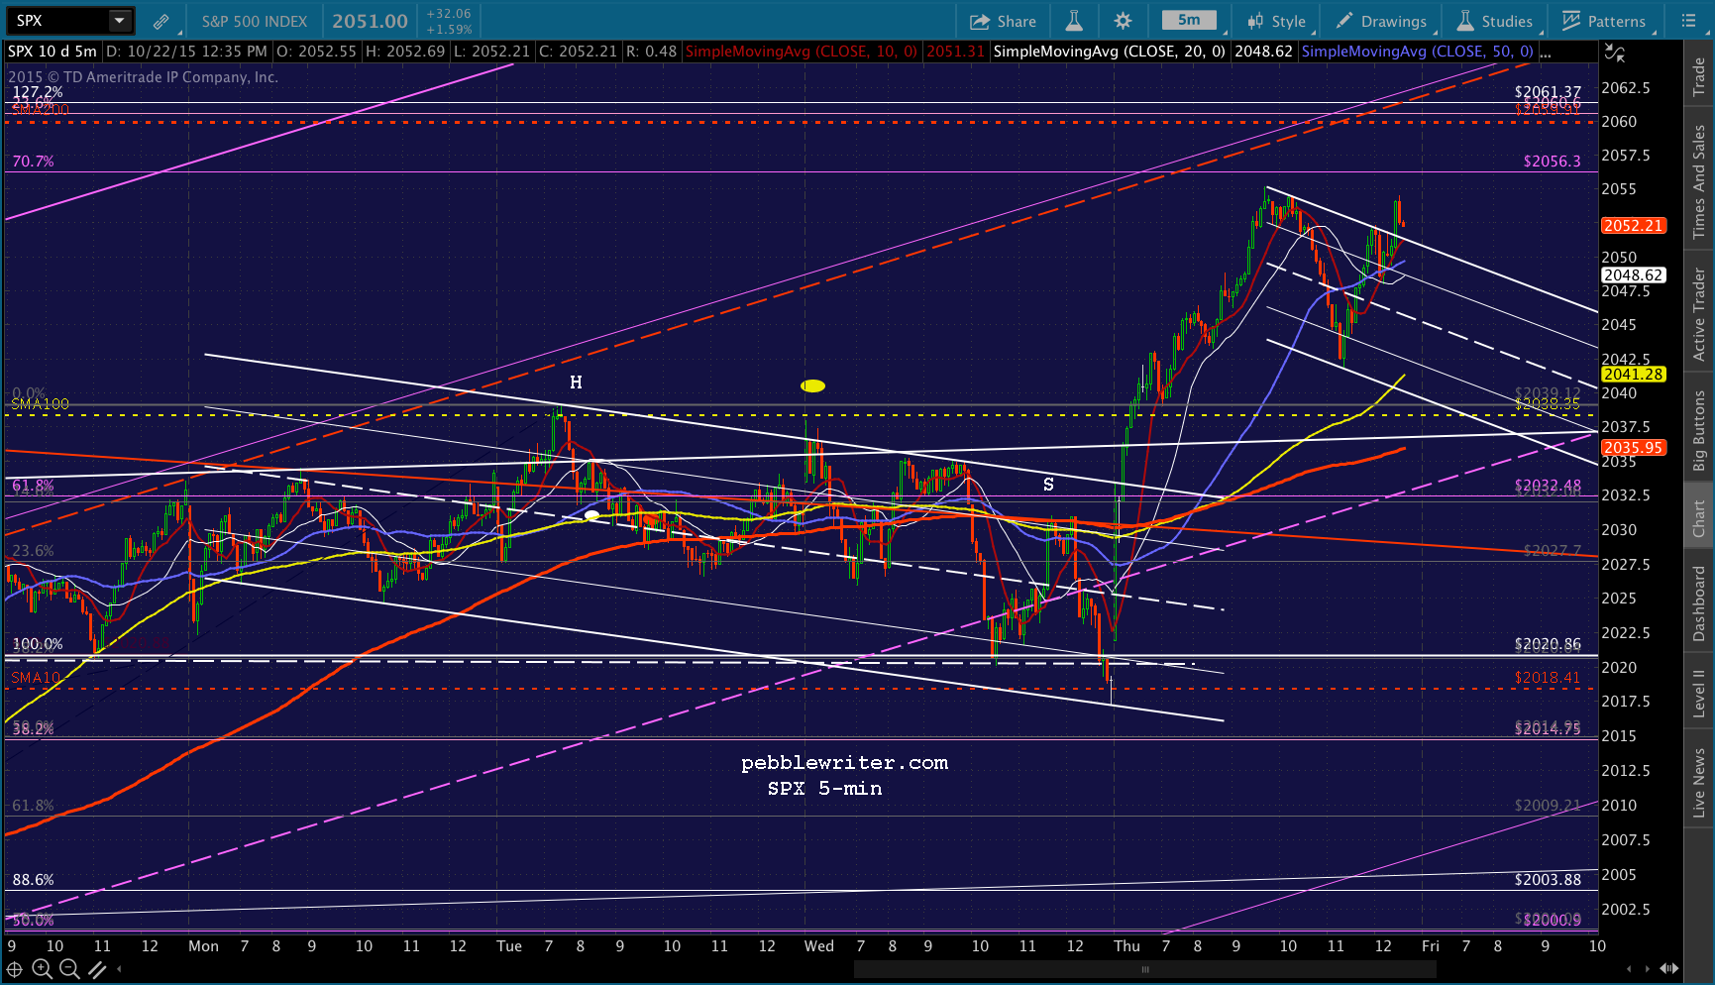This screenshot has width=1715, height=985.
Task: Click the Thu label on time axis
Action: point(1126,946)
